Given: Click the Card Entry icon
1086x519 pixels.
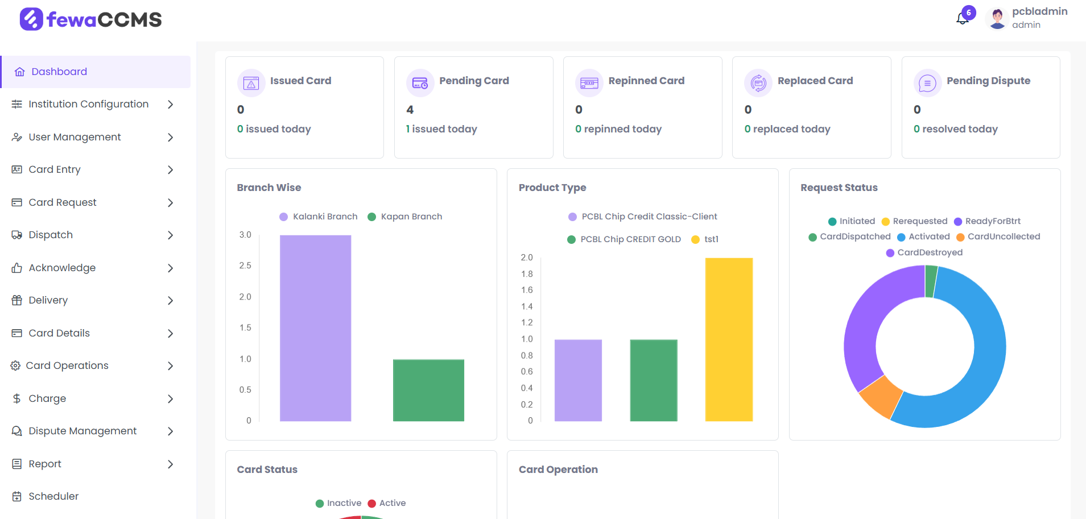Looking at the screenshot, I should tap(17, 169).
